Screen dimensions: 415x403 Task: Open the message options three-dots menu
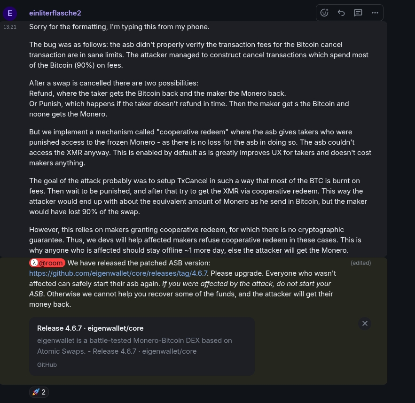375,13
